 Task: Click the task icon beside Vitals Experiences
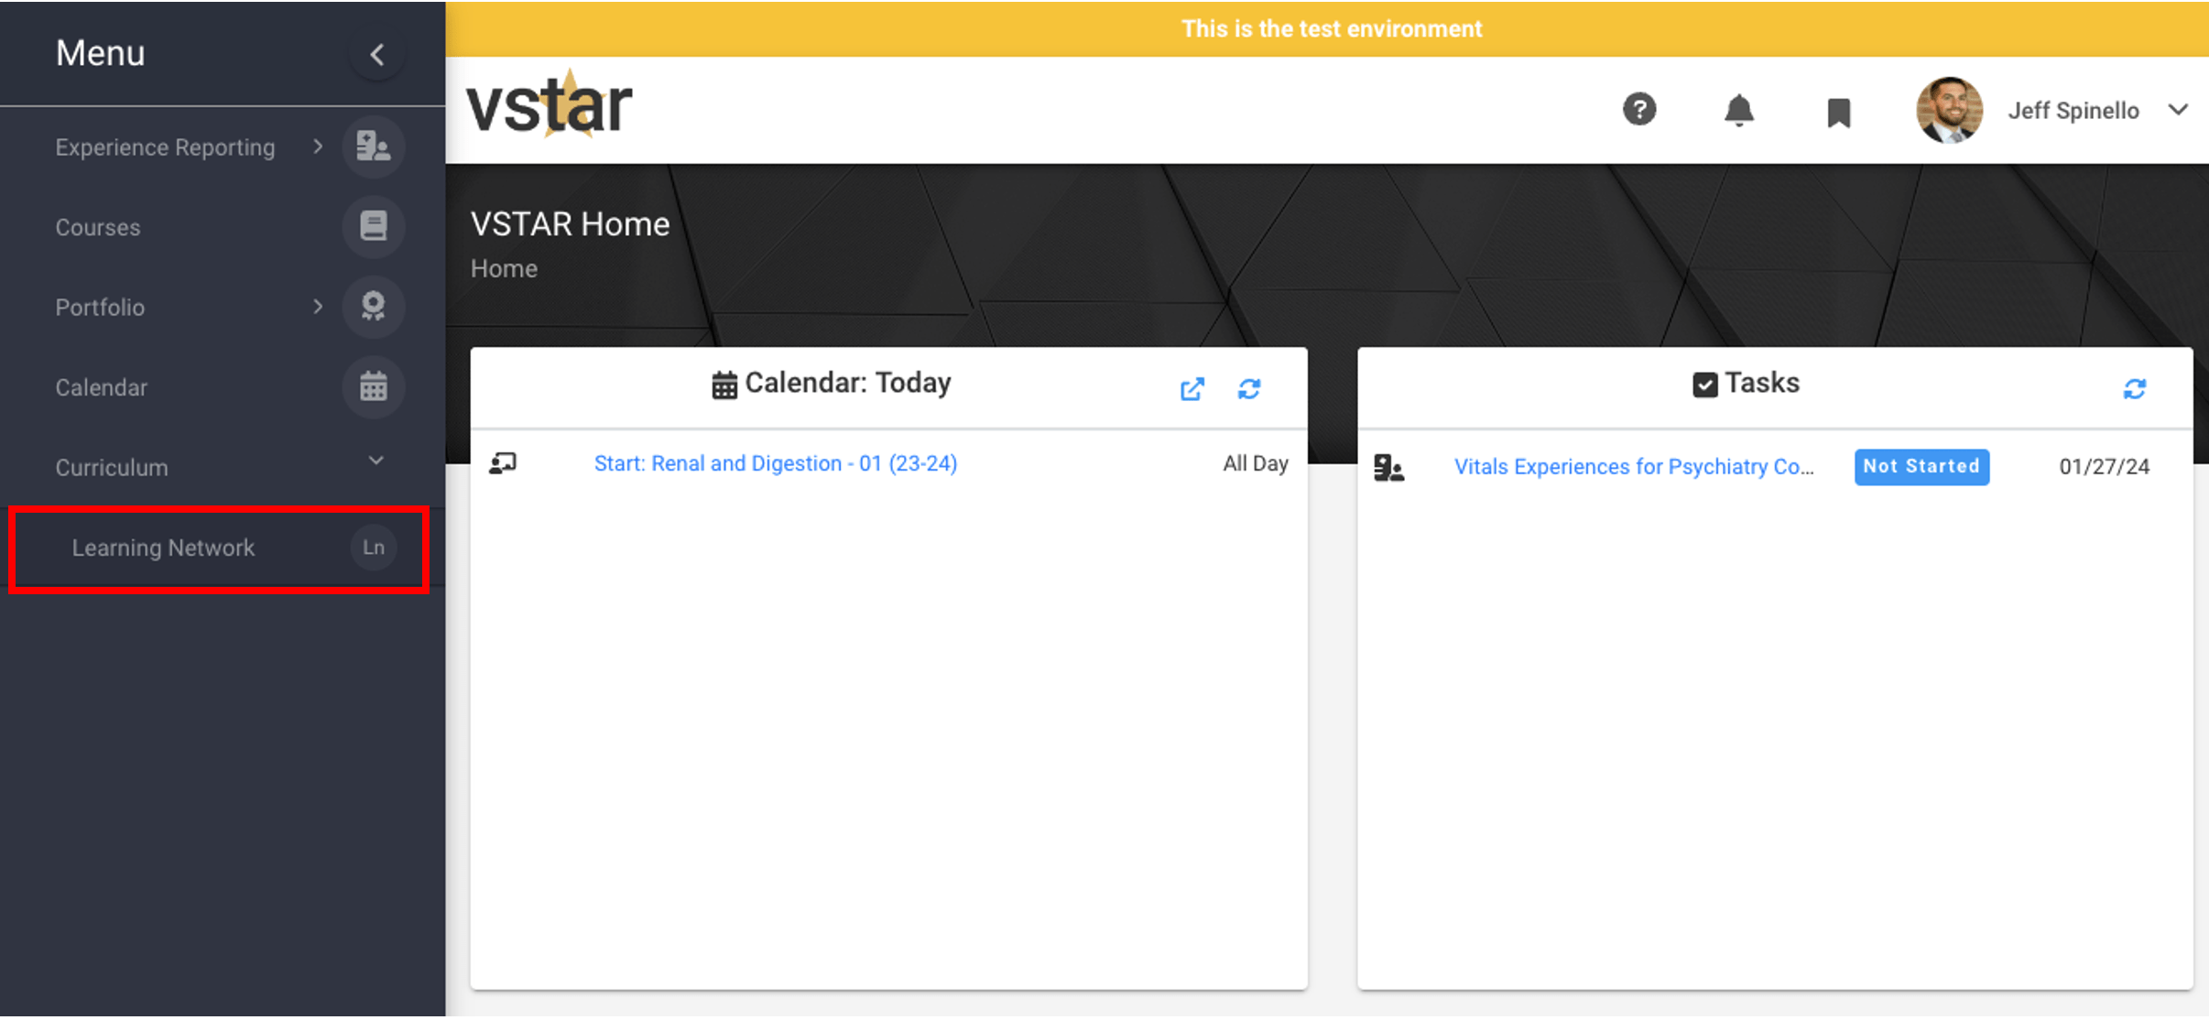pos(1388,468)
